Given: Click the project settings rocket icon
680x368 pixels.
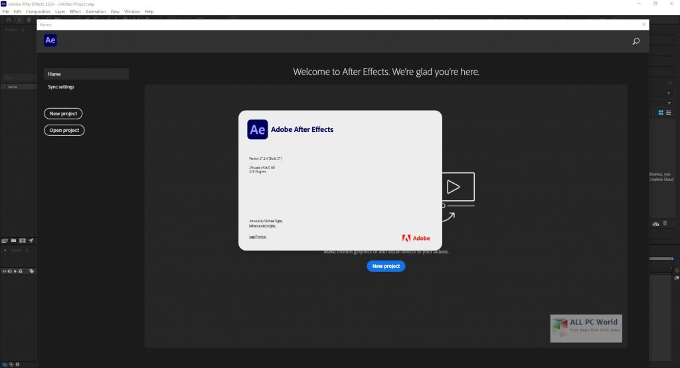Looking at the screenshot, I should tap(31, 241).
